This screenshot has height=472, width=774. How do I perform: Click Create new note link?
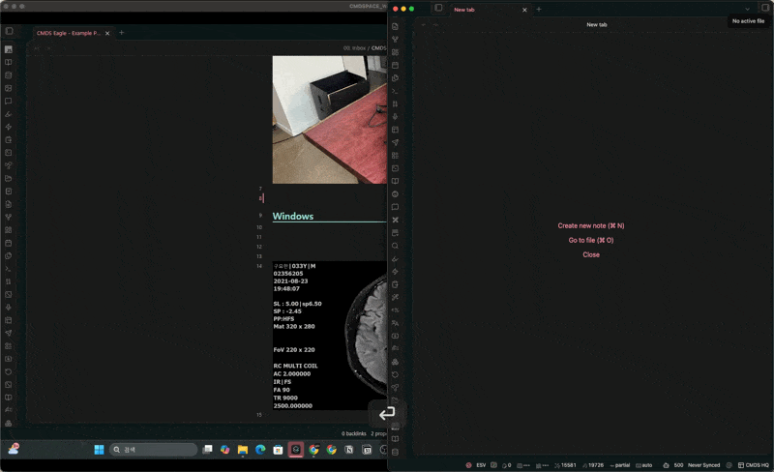coord(591,225)
